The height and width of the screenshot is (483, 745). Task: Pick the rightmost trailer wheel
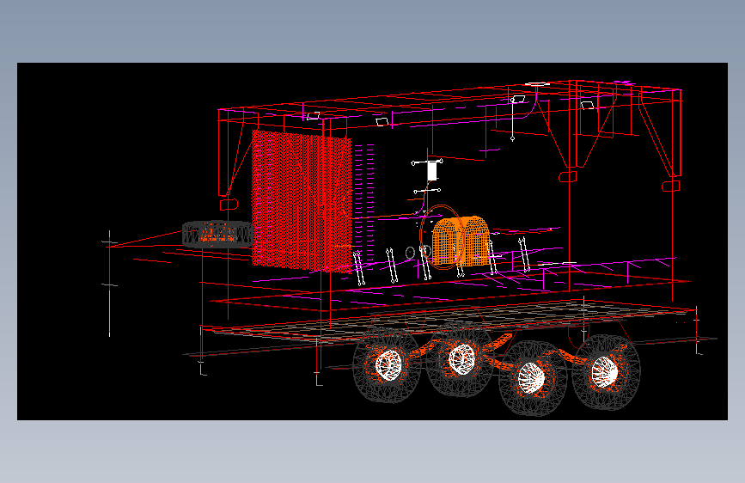coord(607,372)
